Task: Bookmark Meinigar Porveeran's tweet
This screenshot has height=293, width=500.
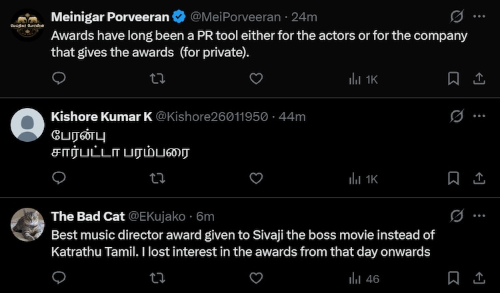Action: (453, 79)
